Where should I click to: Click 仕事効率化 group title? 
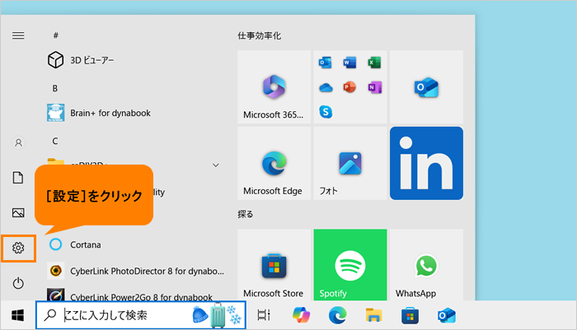coord(260,35)
